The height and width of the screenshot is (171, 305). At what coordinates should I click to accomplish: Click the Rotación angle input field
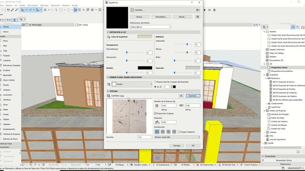[x=169, y=123]
